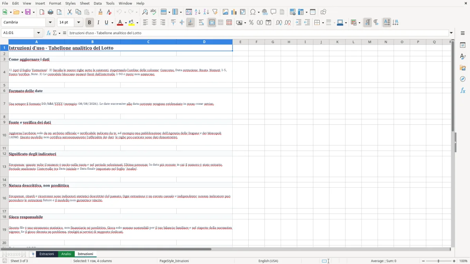Viewport: 470px width, 264px height.
Task: Click the formula input line field
Action: 258,33
